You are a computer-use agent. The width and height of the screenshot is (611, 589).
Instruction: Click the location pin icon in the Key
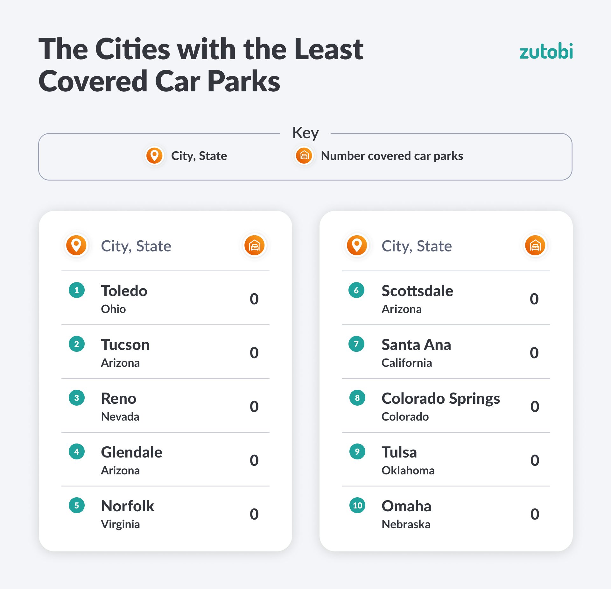[x=154, y=156]
